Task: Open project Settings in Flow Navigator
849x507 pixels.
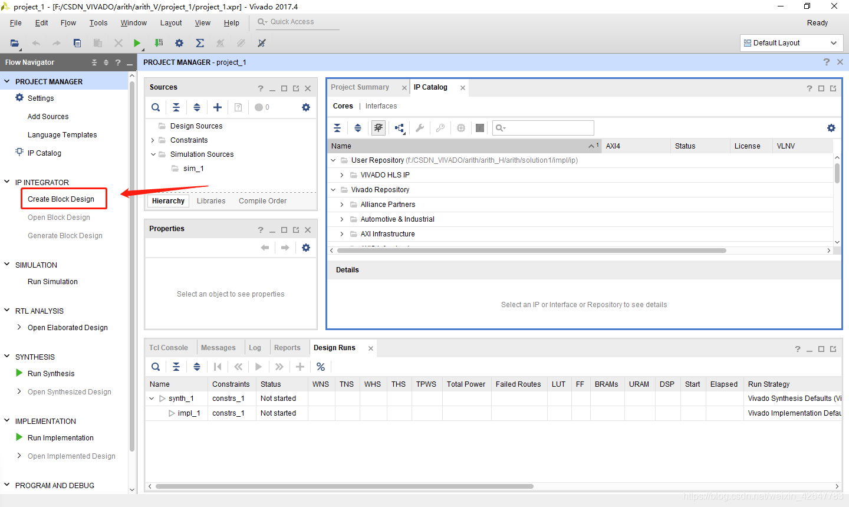Action: pos(40,98)
